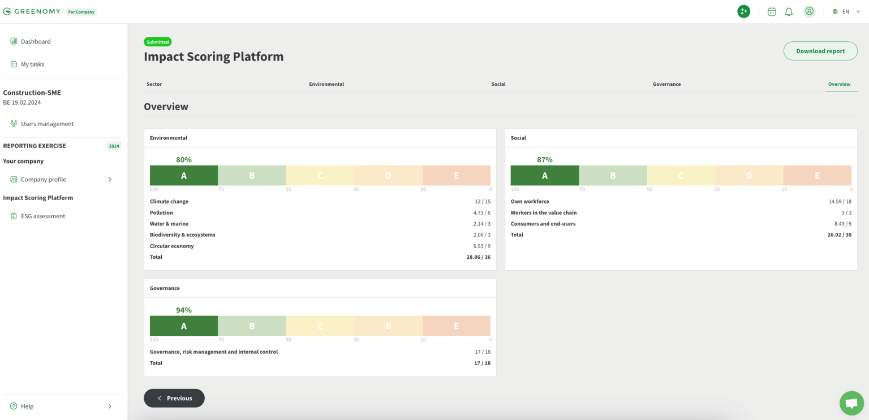
Task: Open the user profile avatar icon
Action: (x=810, y=11)
